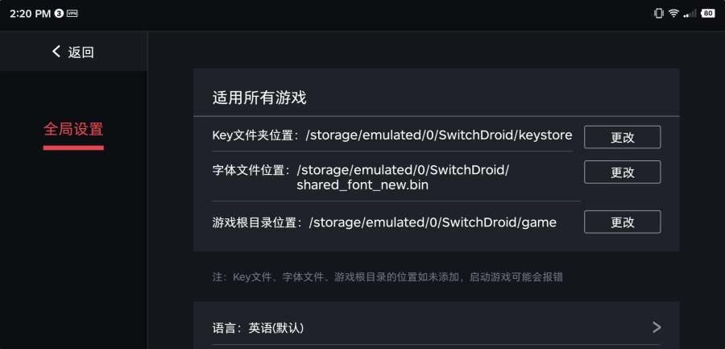Image resolution: width=725 pixels, height=349 pixels.
Task: Select the 全局设置 sidebar tab
Action: [73, 129]
